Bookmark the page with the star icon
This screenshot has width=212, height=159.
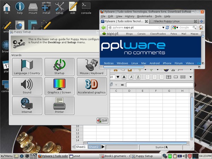tap(160, 28)
